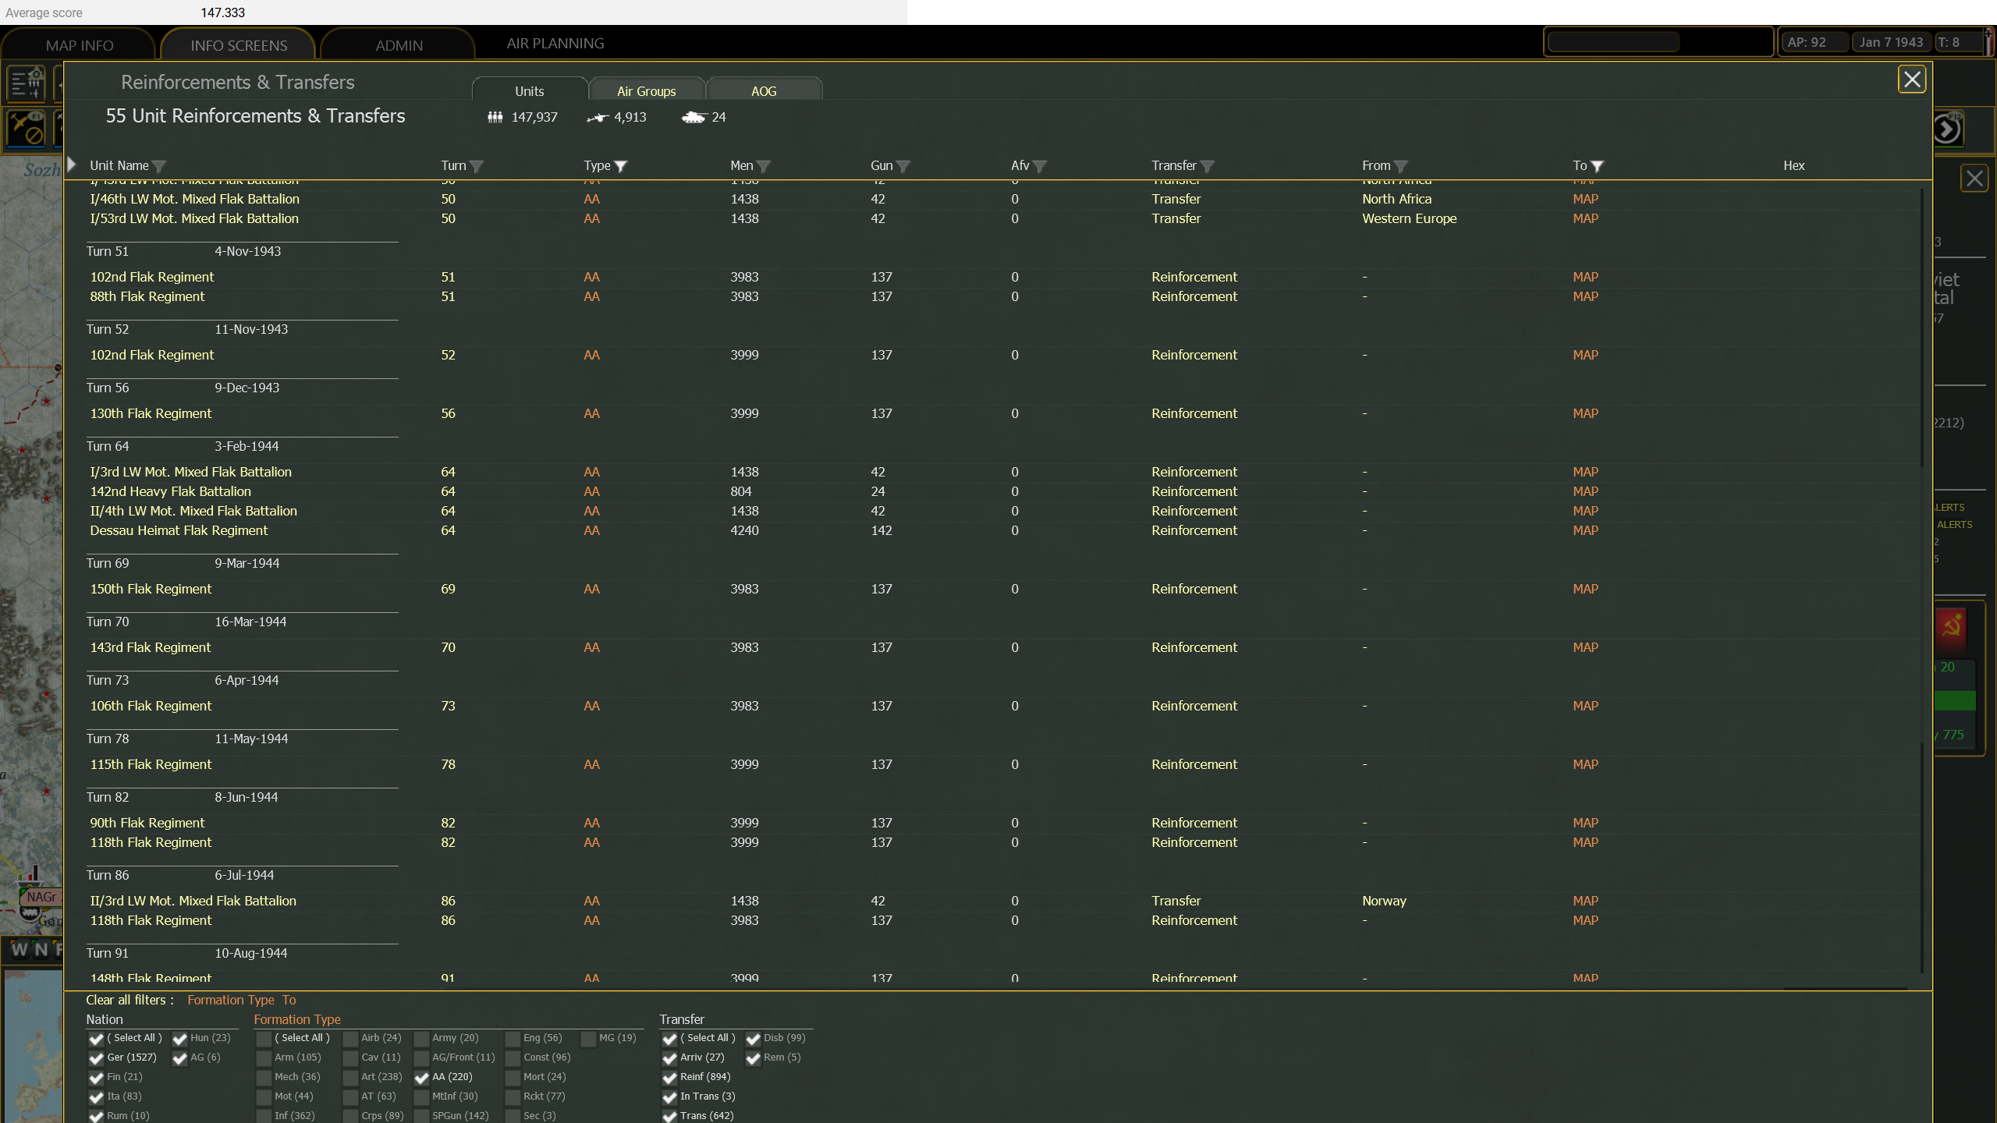Click the guns total icon
Image resolution: width=1997 pixels, height=1123 pixels.
coord(598,118)
